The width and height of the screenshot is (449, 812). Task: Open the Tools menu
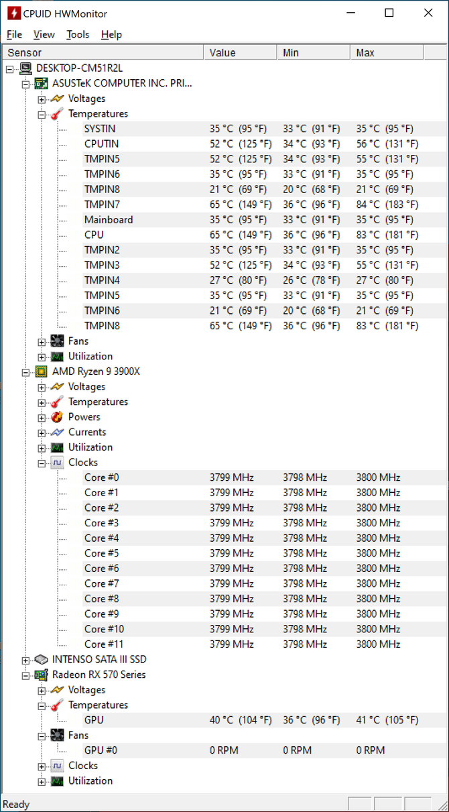tap(78, 34)
